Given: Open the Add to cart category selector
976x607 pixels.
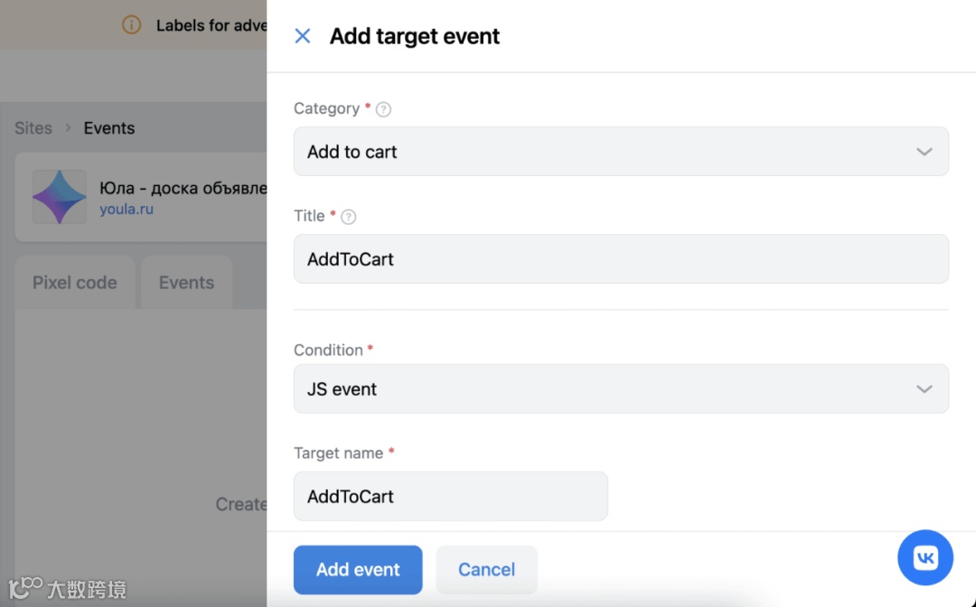Looking at the screenshot, I should click(621, 152).
